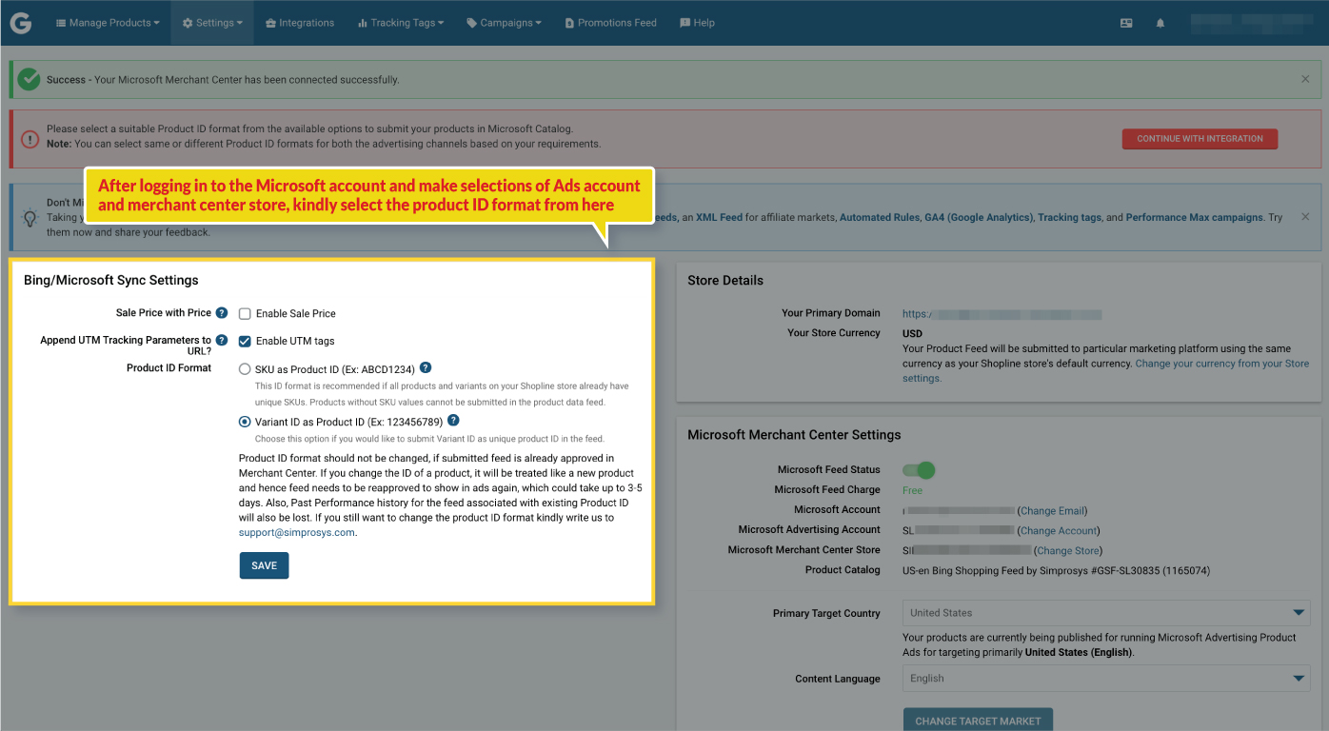1329x731 pixels.
Task: Select SKU as Product ID radio
Action: (245, 368)
